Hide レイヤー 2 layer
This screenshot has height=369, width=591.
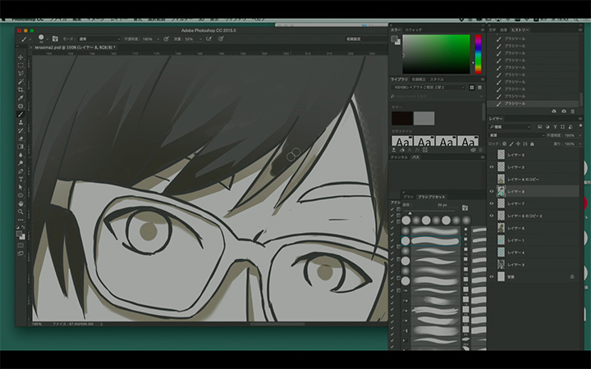[x=492, y=166]
